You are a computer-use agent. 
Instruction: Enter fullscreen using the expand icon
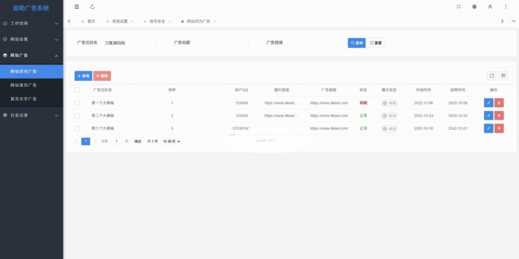(x=458, y=7)
